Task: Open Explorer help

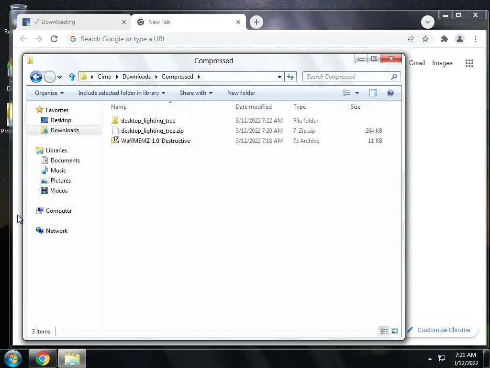Action: [x=390, y=93]
